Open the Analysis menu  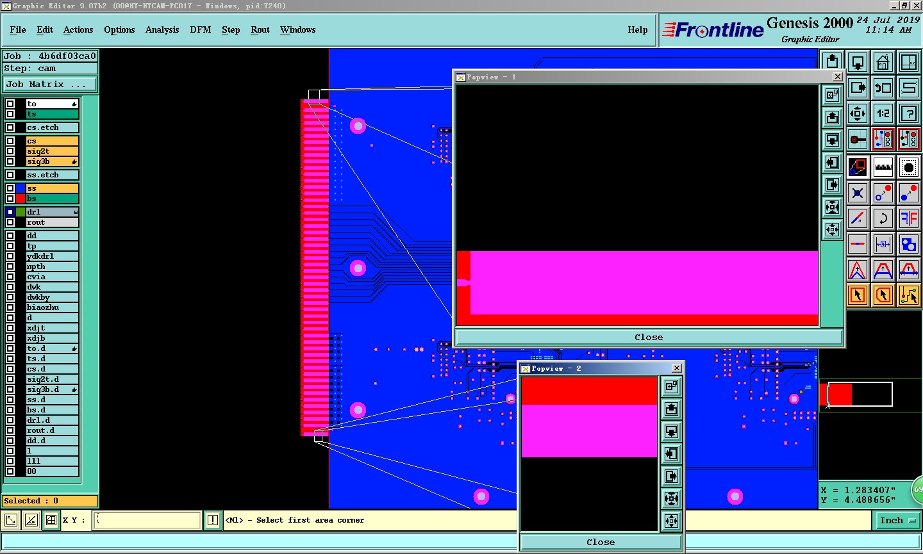pos(162,29)
